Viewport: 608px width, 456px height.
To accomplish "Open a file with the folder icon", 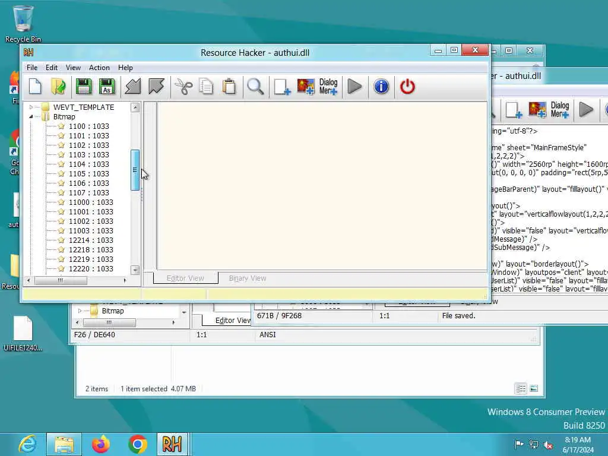I will [59, 87].
